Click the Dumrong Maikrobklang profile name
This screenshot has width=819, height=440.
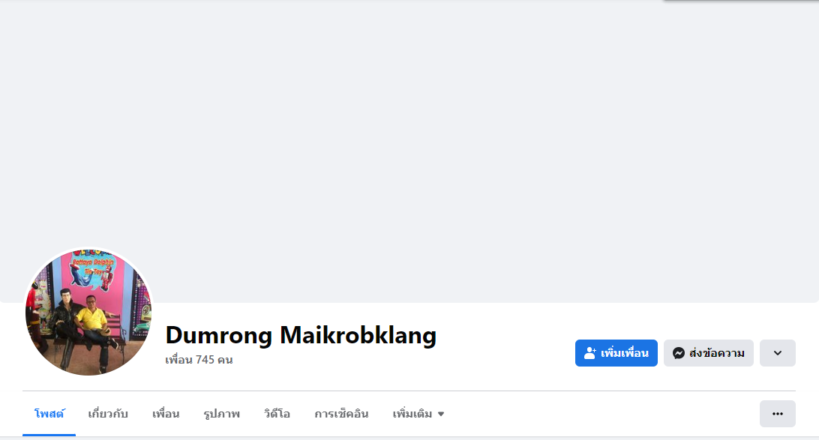click(301, 335)
